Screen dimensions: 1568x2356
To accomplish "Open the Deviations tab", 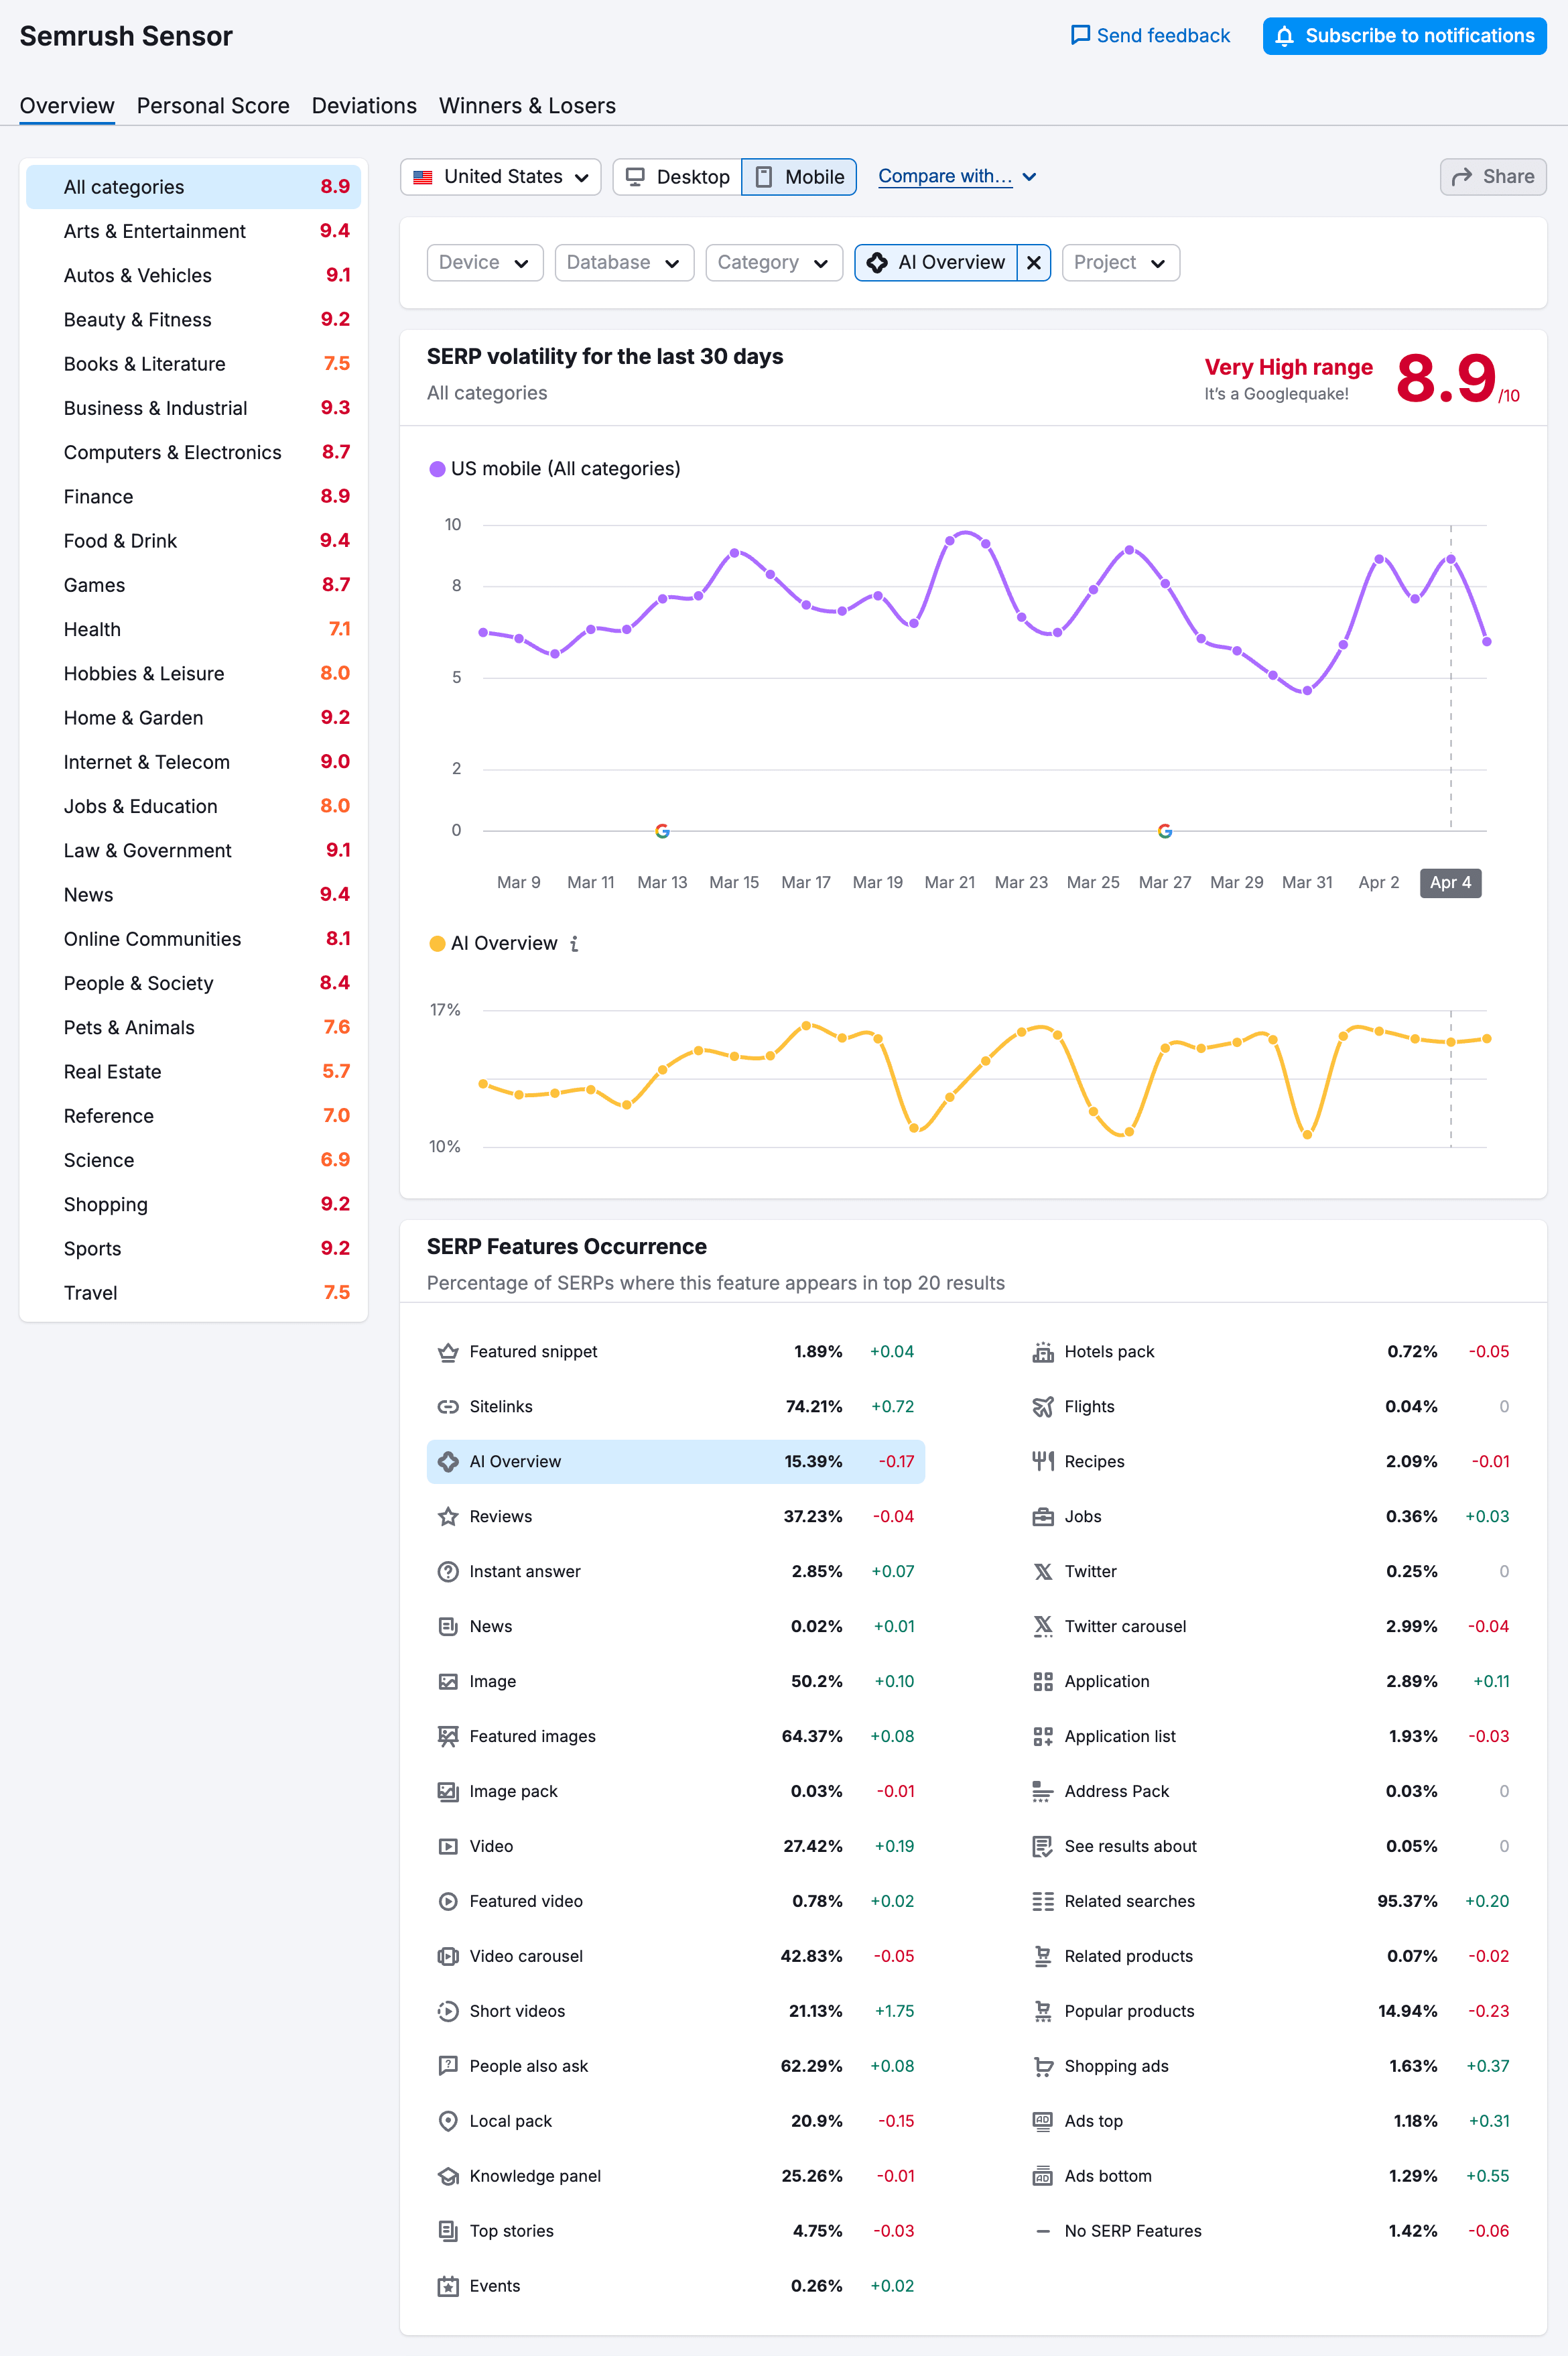I will 364,106.
